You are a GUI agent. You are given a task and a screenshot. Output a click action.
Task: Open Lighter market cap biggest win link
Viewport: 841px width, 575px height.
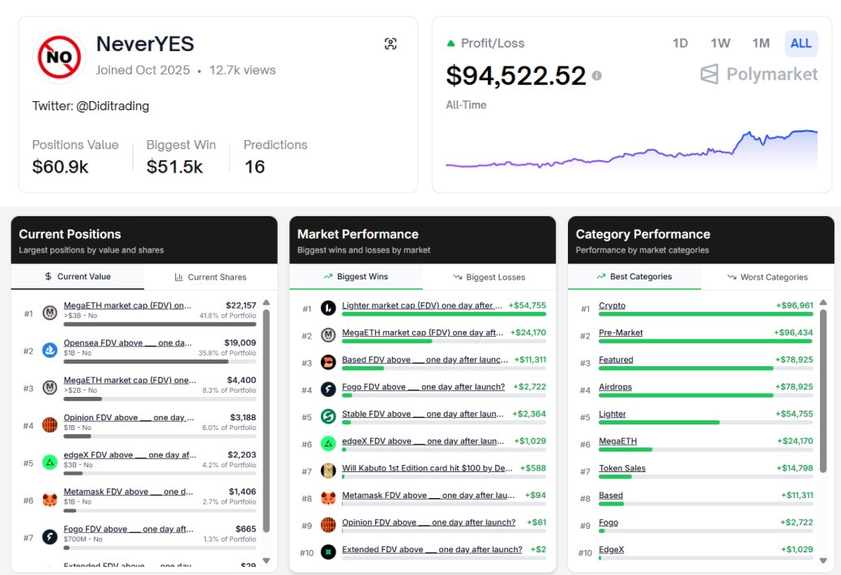(x=422, y=305)
